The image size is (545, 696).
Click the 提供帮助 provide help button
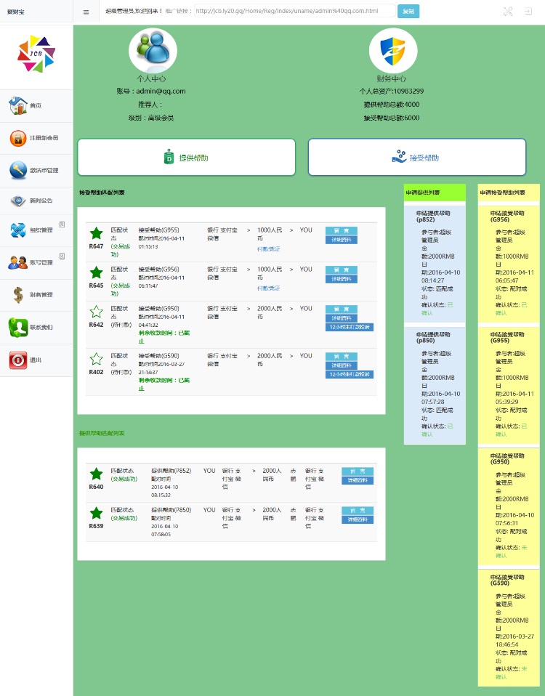(x=187, y=157)
